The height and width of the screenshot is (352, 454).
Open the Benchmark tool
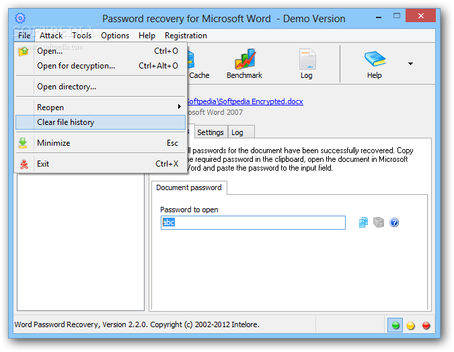tap(244, 63)
